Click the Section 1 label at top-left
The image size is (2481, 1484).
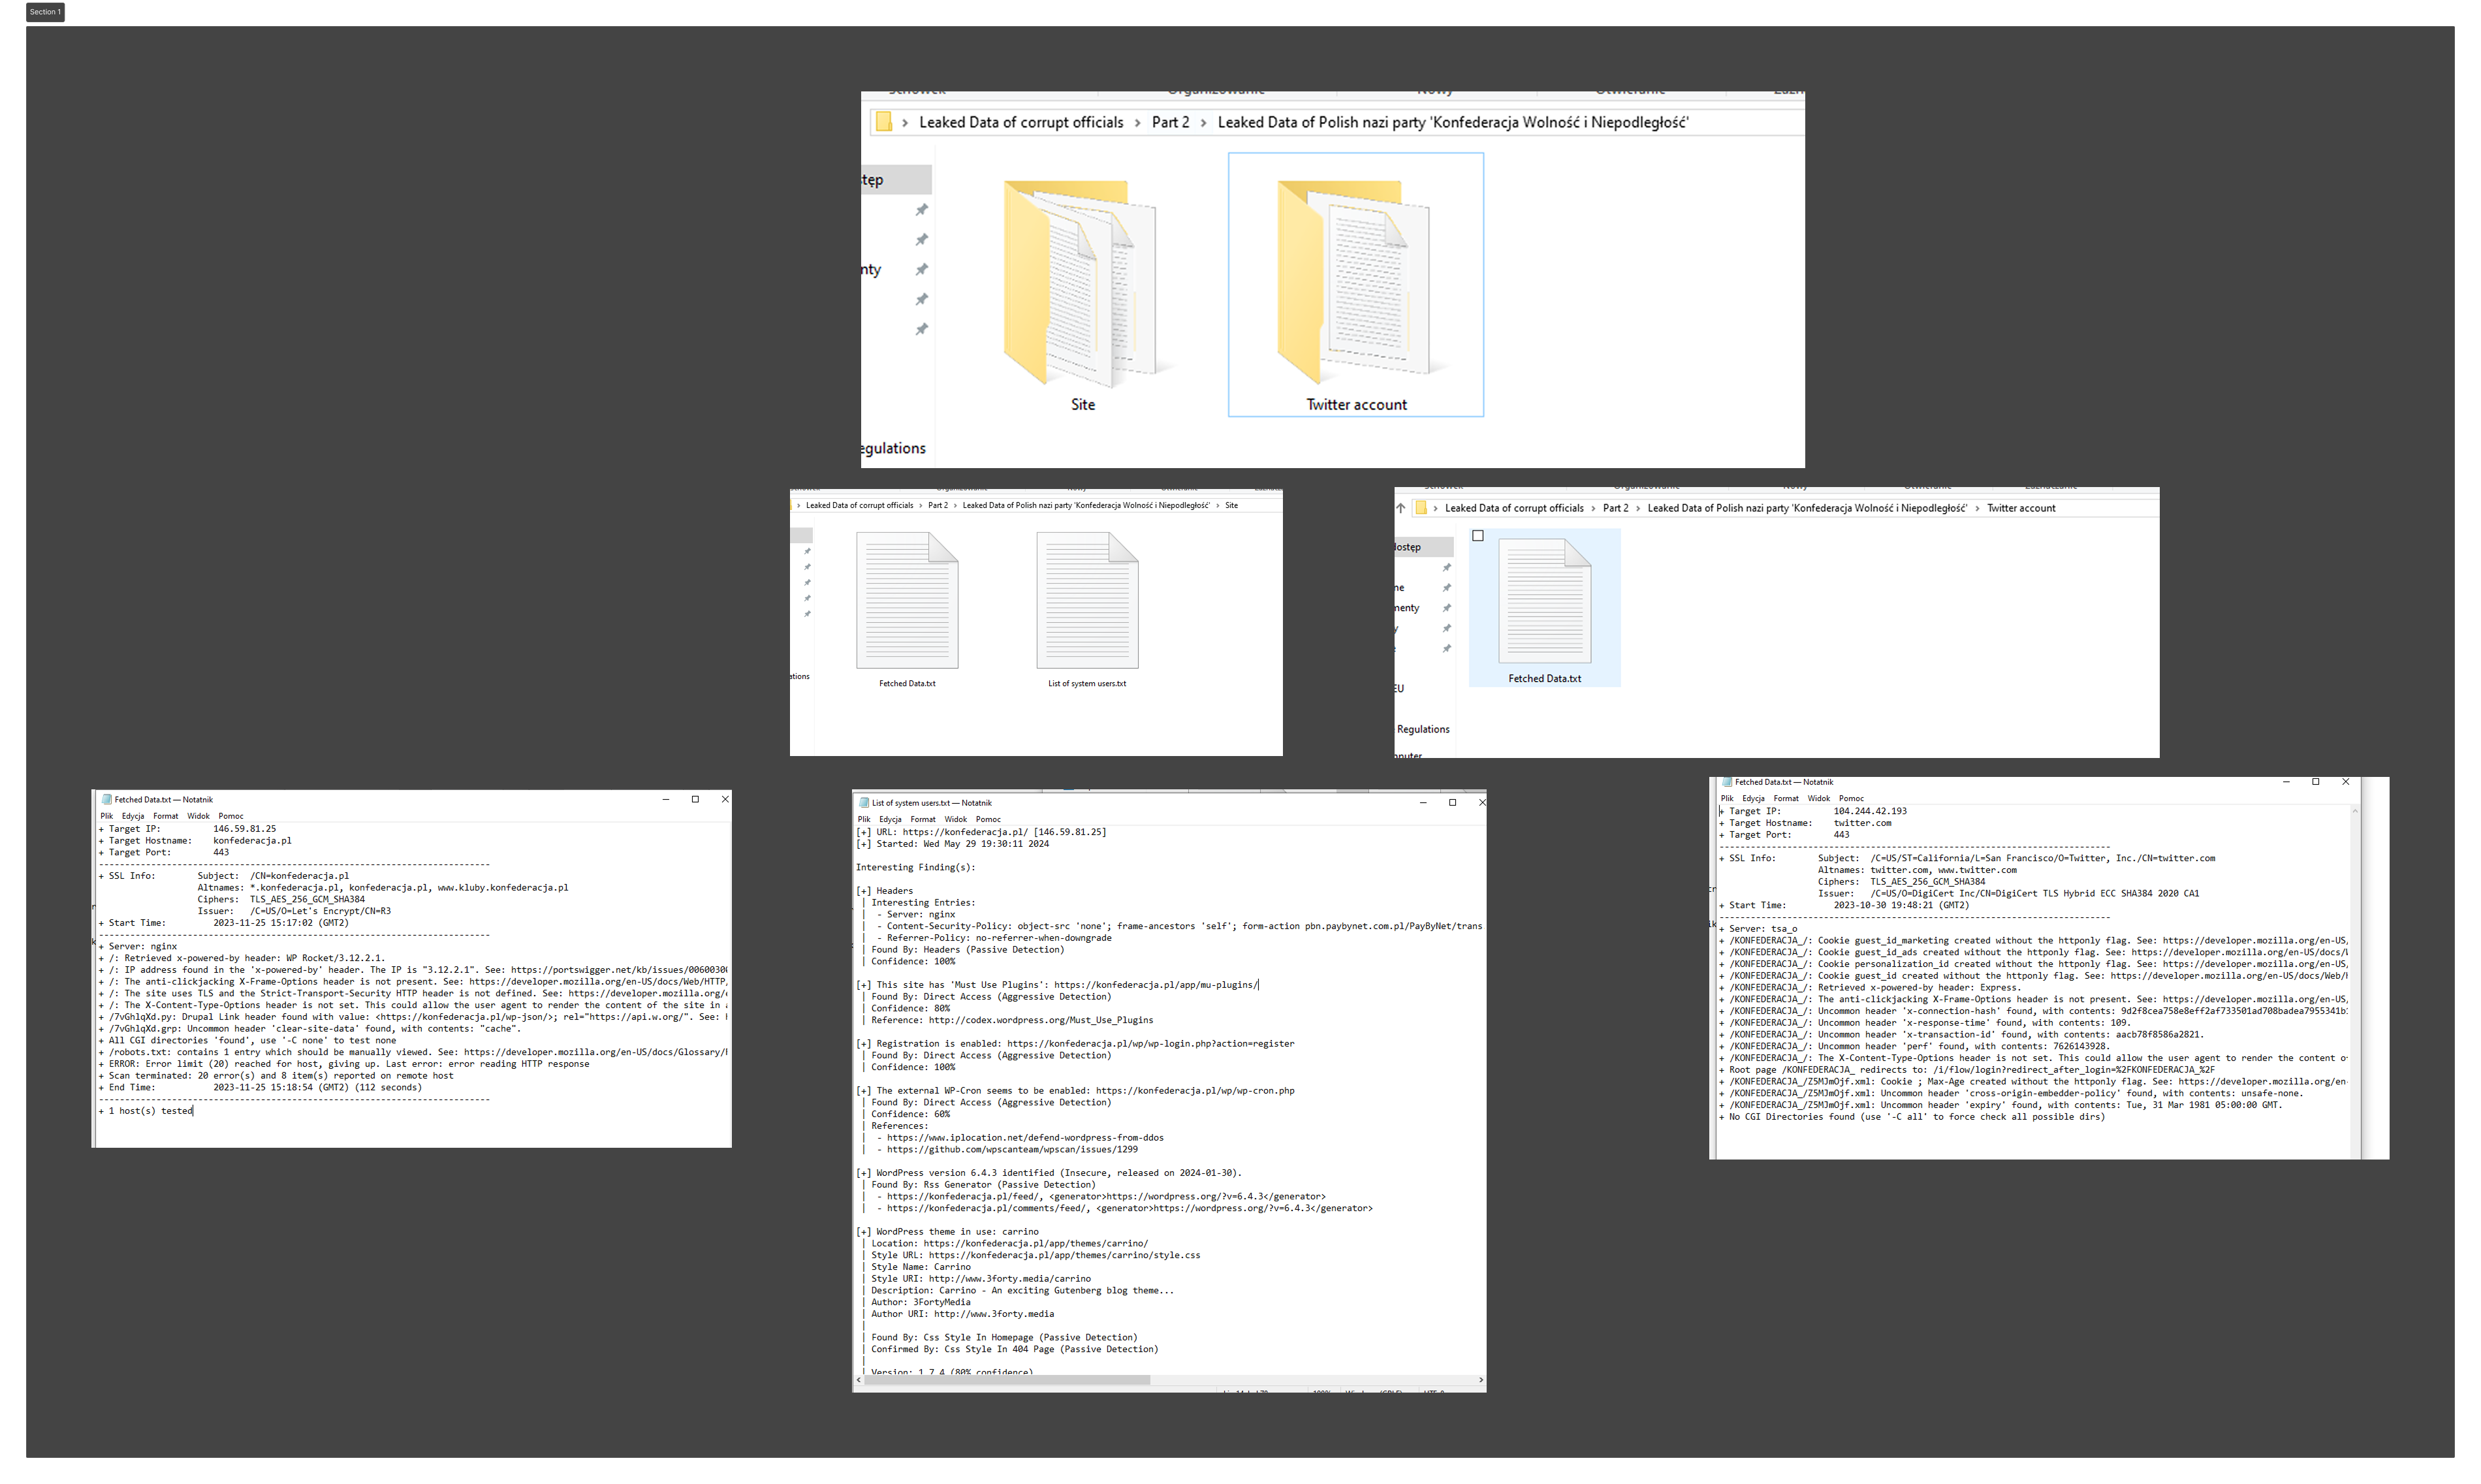point(45,12)
